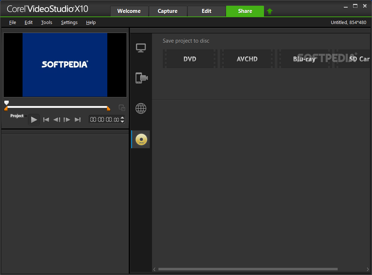The height and width of the screenshot is (275, 372).
Task: Select the Device output category icon
Action: [x=142, y=78]
